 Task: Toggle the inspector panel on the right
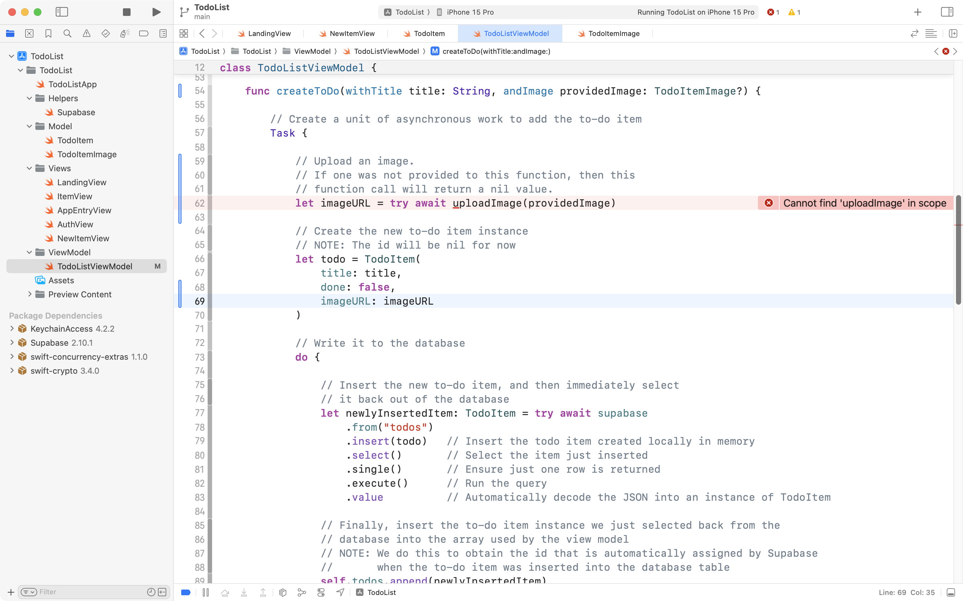pos(947,12)
